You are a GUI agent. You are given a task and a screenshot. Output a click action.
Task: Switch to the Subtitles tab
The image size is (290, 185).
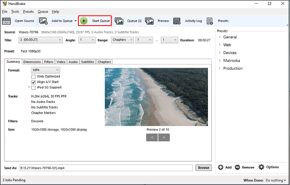click(x=88, y=62)
